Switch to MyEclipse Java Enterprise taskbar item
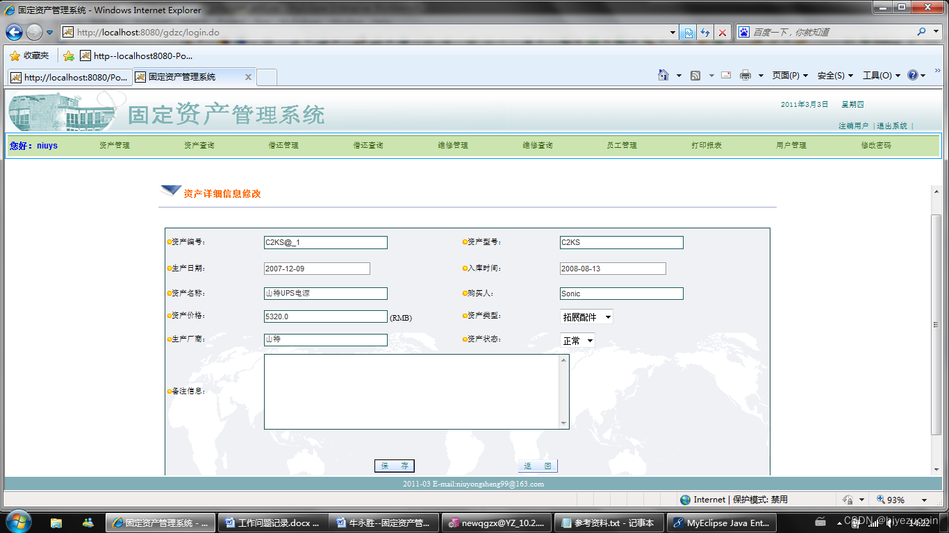The height and width of the screenshot is (533, 949). 721,523
